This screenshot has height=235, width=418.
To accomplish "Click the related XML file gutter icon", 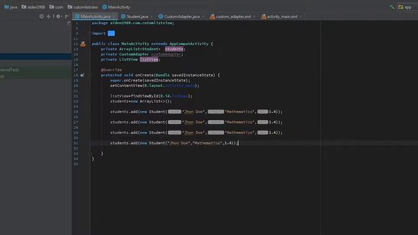I will pos(83,44).
